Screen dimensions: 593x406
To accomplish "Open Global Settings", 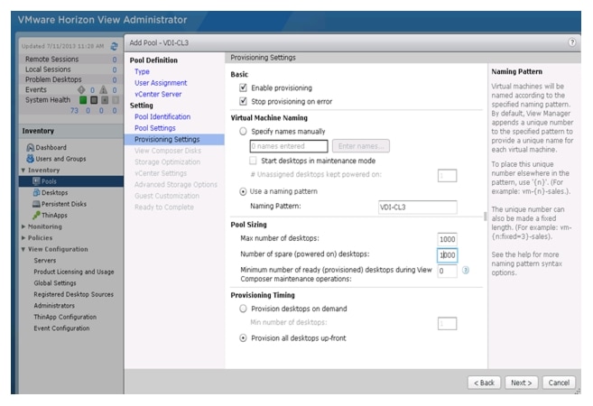I will tap(55, 283).
